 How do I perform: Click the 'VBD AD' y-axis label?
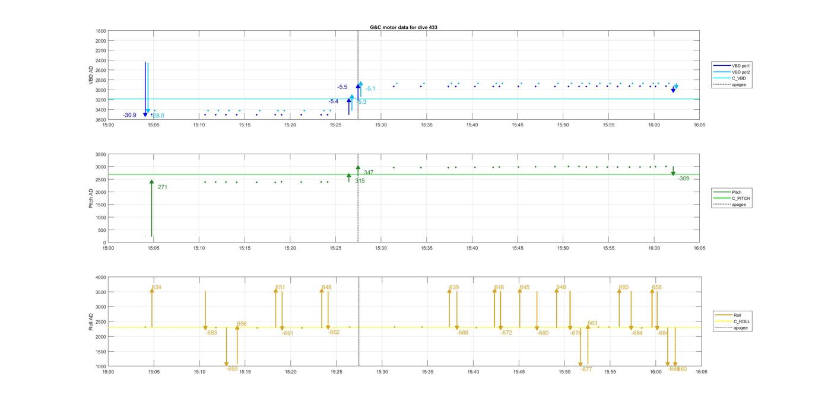[x=91, y=75]
